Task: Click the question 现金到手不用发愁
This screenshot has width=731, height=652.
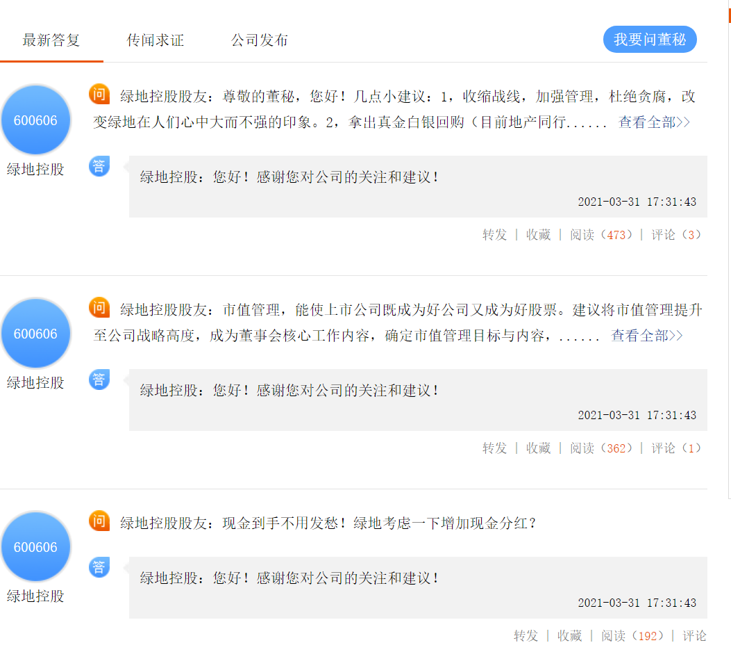Action: pos(379,523)
